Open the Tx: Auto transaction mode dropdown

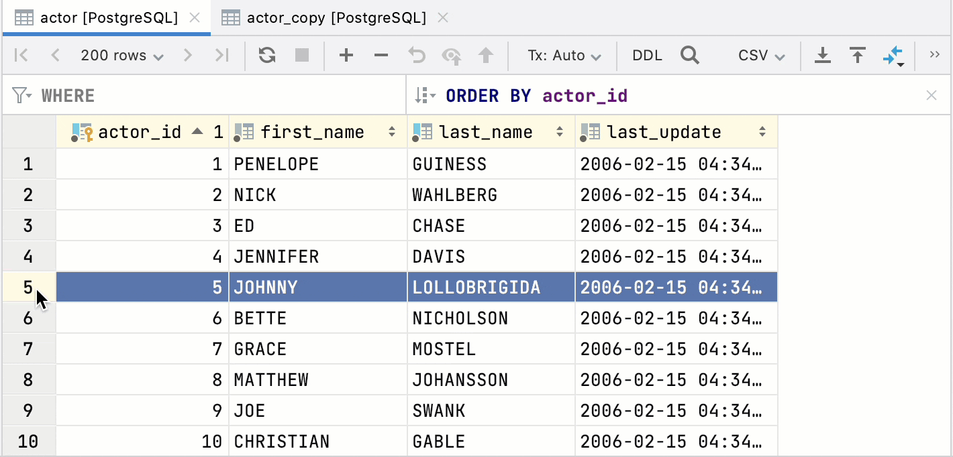pyautogui.click(x=562, y=55)
